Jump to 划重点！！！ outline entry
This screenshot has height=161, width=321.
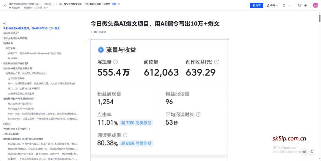tap(43, 159)
